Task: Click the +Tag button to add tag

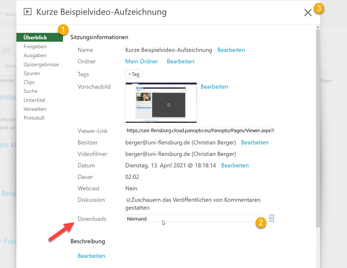Action: tap(134, 74)
